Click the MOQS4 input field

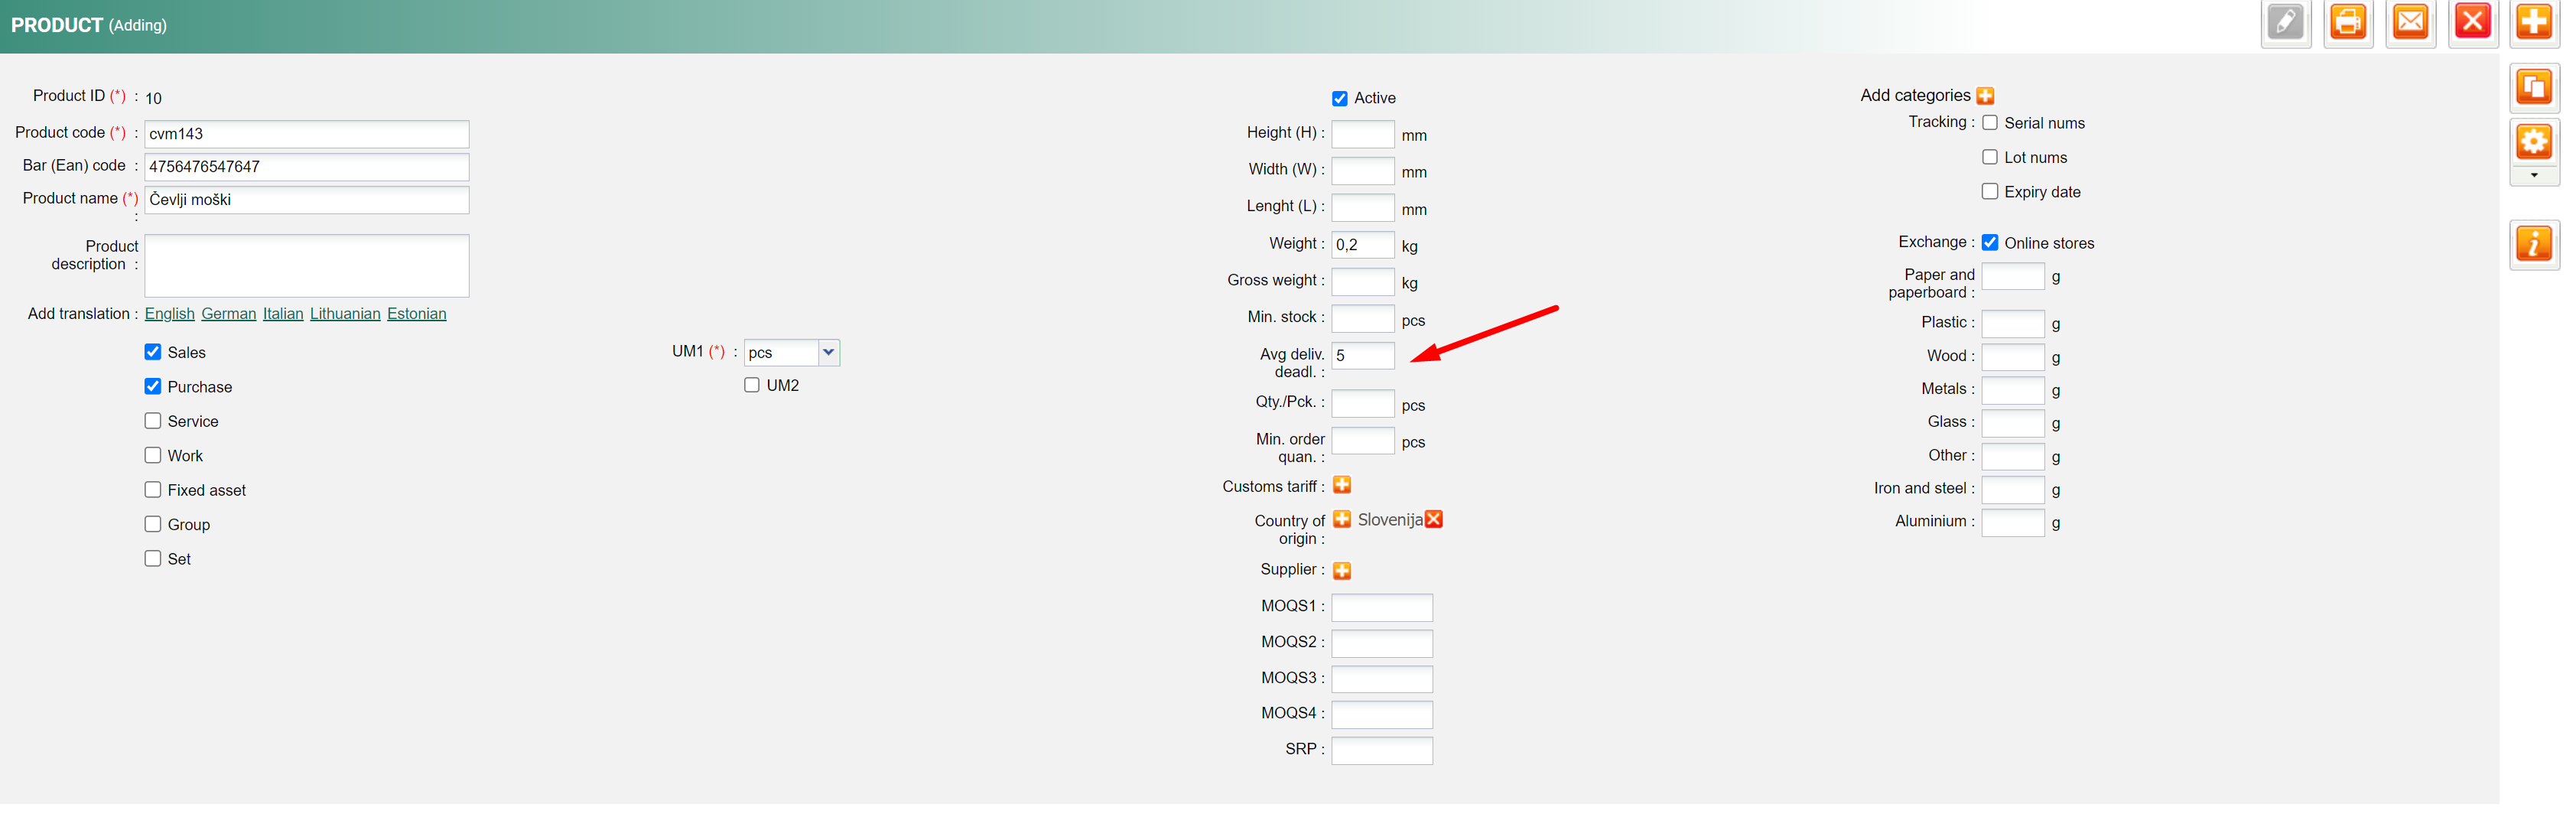click(x=1382, y=715)
